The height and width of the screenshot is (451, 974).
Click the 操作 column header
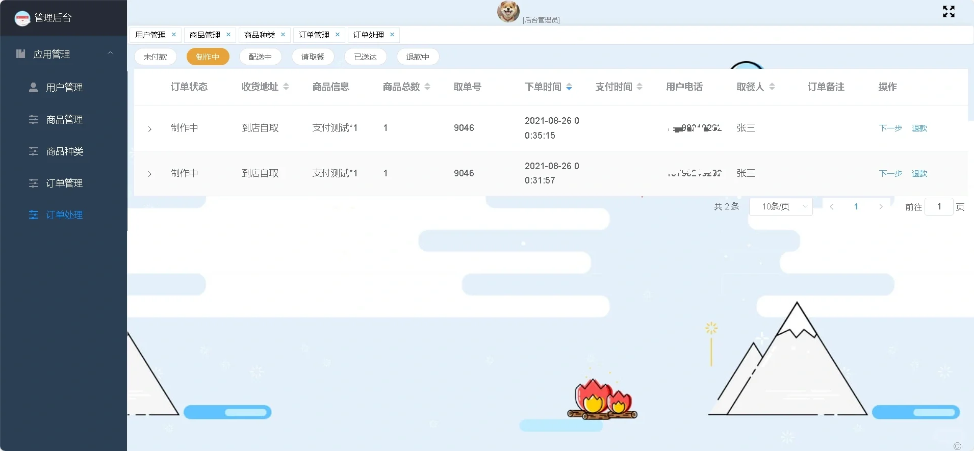pyautogui.click(x=887, y=87)
